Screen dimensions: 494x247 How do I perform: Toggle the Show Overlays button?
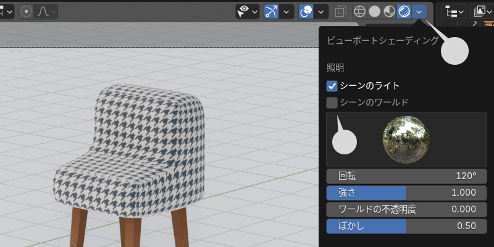(306, 12)
